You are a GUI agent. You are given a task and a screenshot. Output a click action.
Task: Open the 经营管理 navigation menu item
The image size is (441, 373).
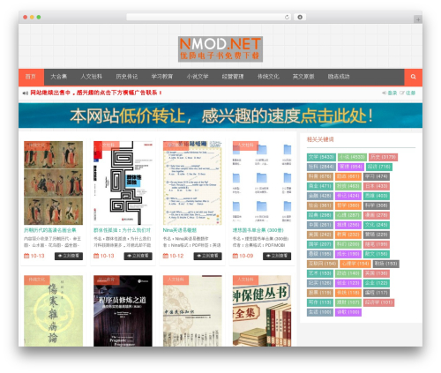(233, 77)
